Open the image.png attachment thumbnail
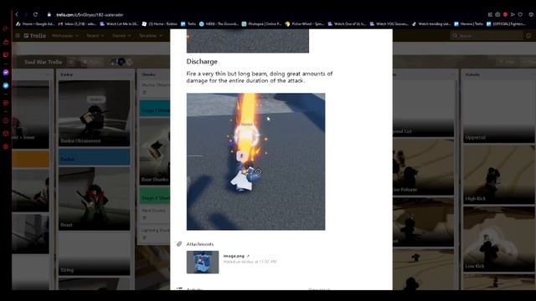 (x=203, y=262)
